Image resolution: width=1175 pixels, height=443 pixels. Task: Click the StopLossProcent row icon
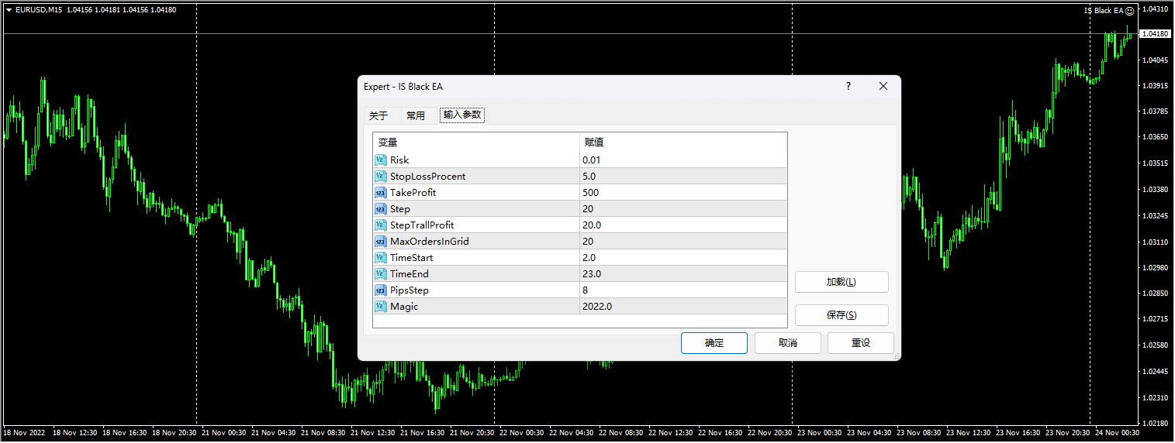point(380,177)
